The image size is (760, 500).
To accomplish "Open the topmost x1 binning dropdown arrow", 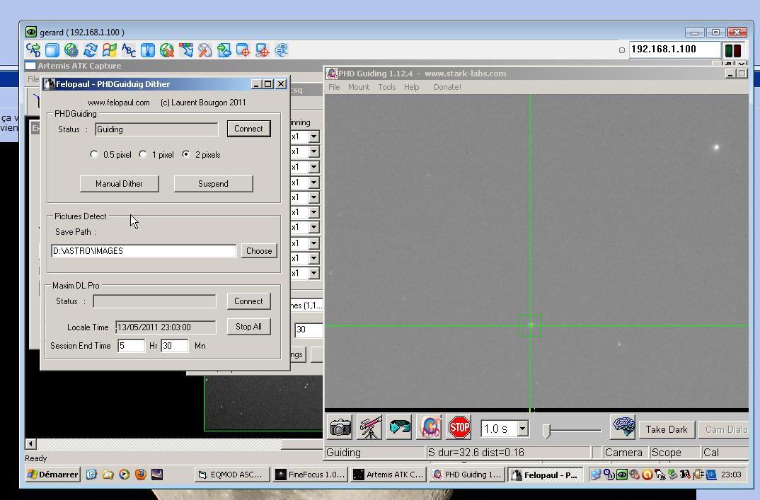I will [x=313, y=136].
